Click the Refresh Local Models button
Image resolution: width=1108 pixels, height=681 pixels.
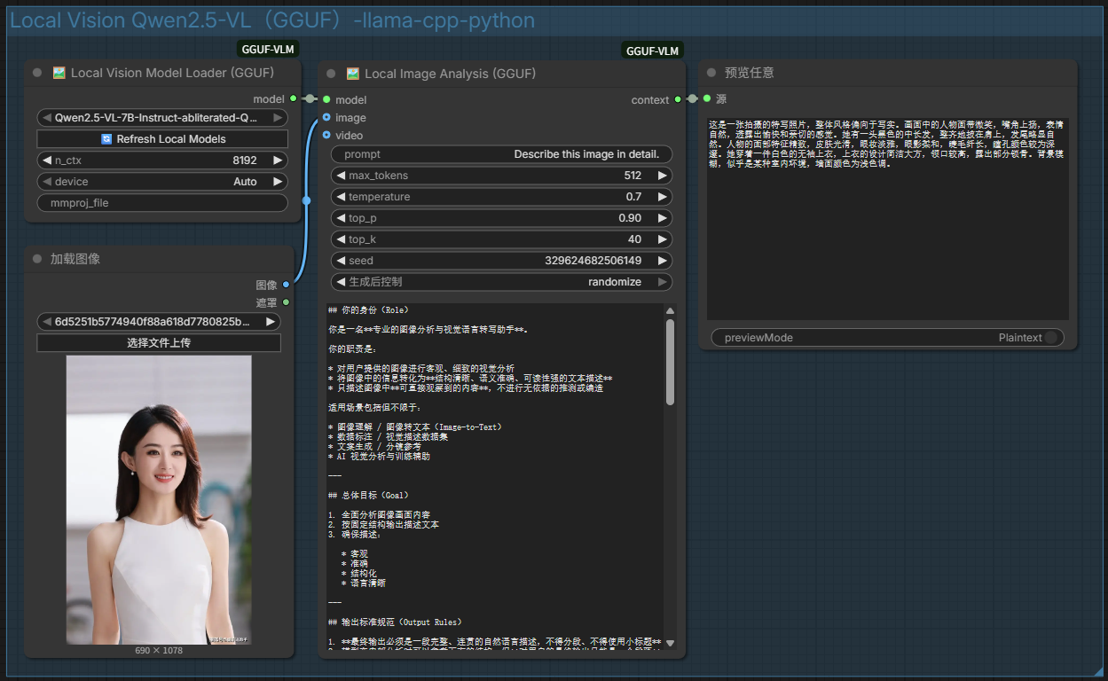click(x=162, y=139)
